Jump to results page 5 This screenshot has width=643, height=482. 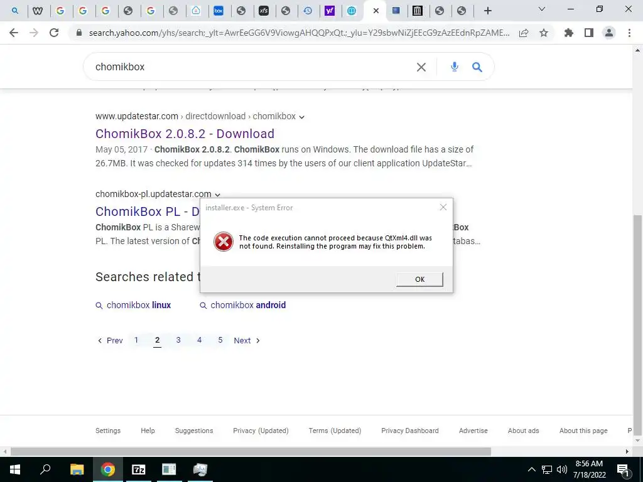point(220,340)
